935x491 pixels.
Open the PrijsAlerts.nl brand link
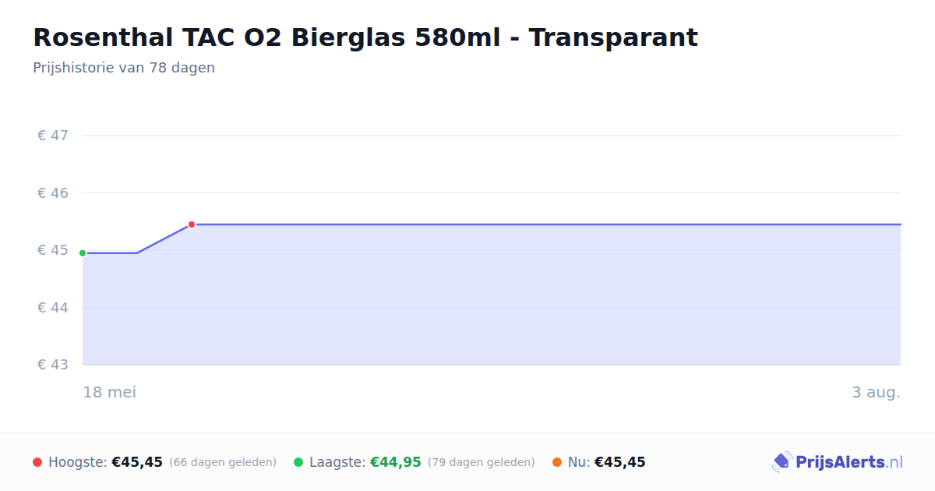pos(838,462)
